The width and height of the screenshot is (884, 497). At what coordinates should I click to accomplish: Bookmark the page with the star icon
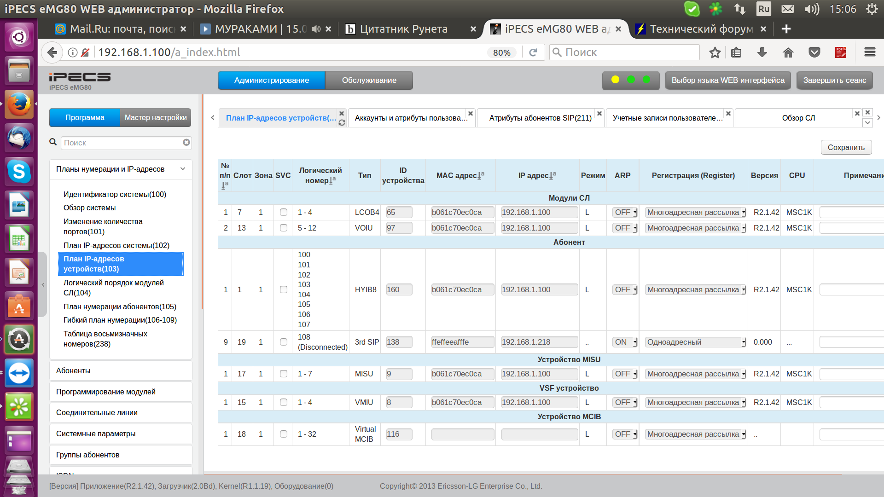coord(715,52)
